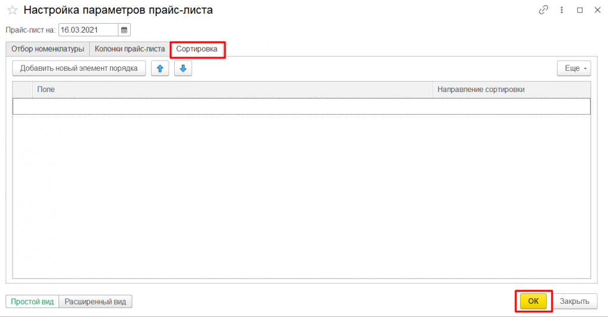The image size is (608, 317).
Task: Move sort element up with blue arrow
Action: pos(160,68)
